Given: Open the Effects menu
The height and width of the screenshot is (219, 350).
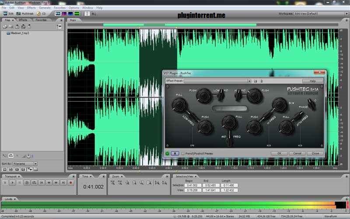Looking at the screenshot, I should tap(31, 7).
